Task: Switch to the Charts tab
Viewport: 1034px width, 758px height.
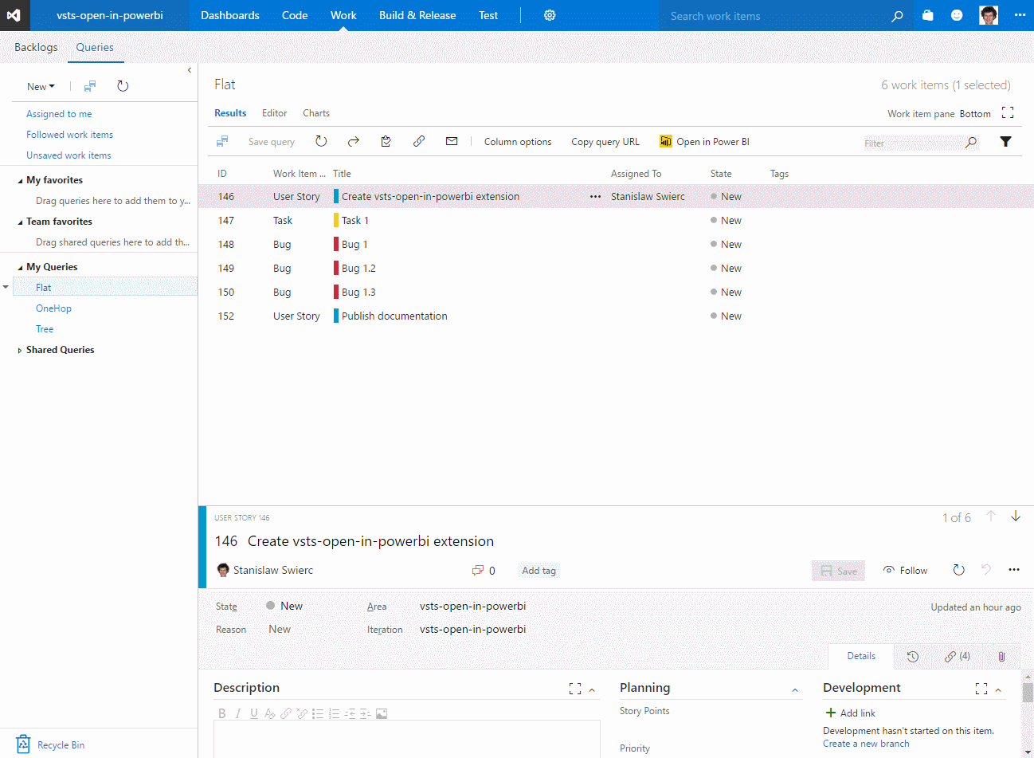Action: tap(316, 113)
